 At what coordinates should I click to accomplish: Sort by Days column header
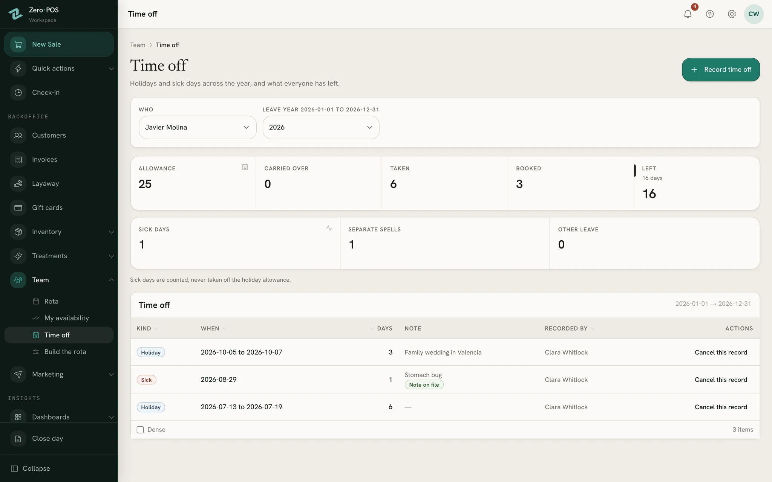click(381, 328)
